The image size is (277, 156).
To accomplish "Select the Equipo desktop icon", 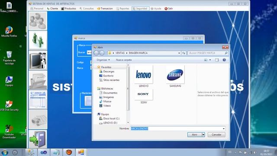I will 9,81.
